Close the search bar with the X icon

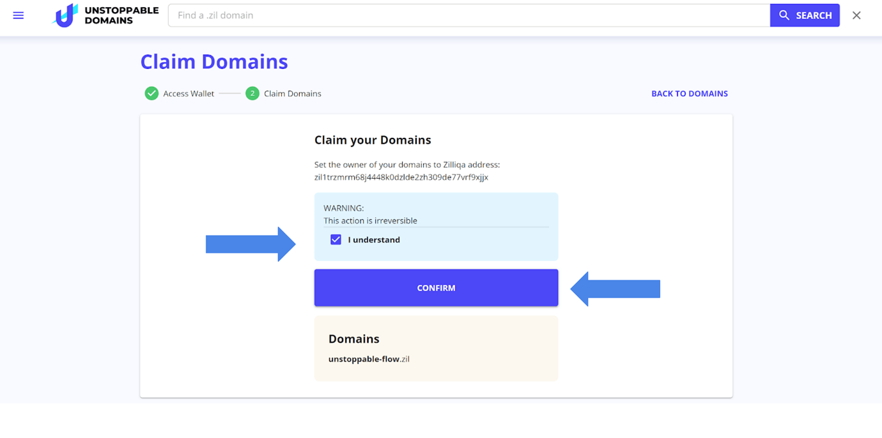click(856, 15)
